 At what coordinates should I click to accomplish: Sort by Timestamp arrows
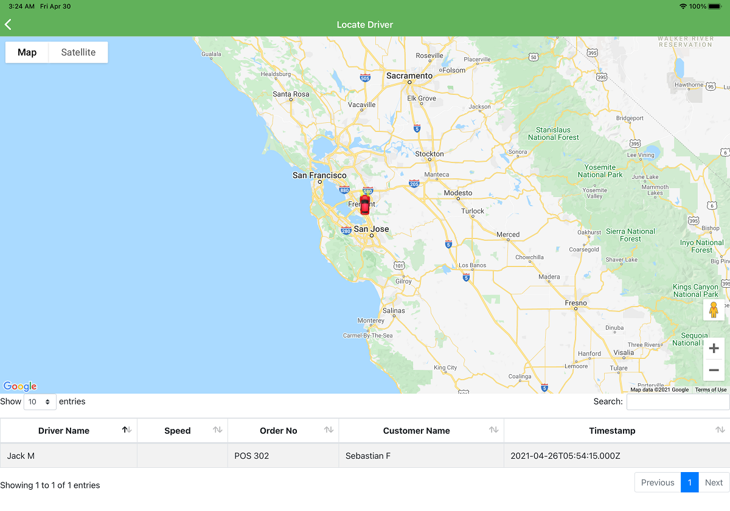(x=720, y=430)
